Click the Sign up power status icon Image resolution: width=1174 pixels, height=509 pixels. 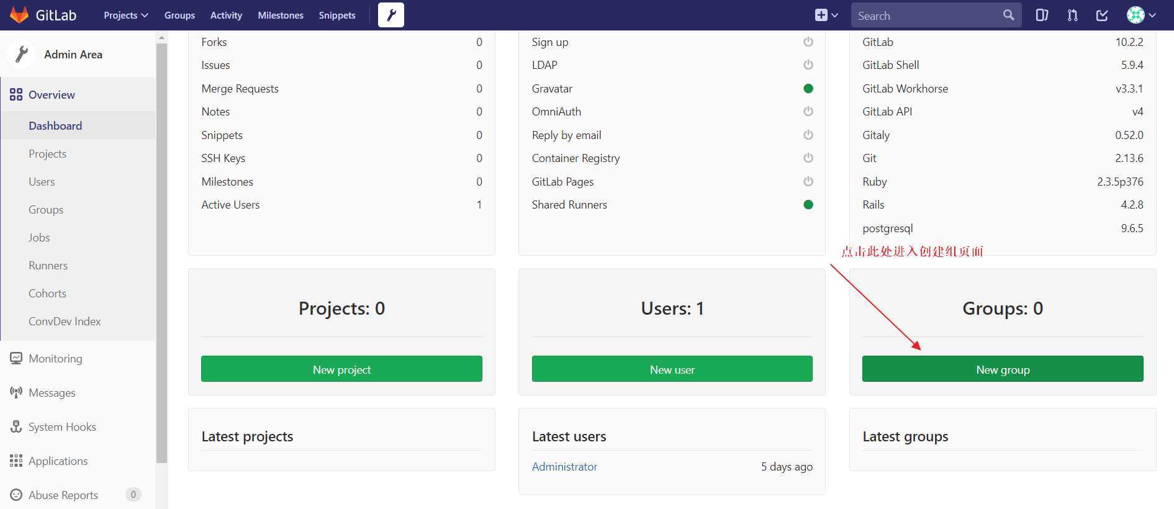(808, 42)
